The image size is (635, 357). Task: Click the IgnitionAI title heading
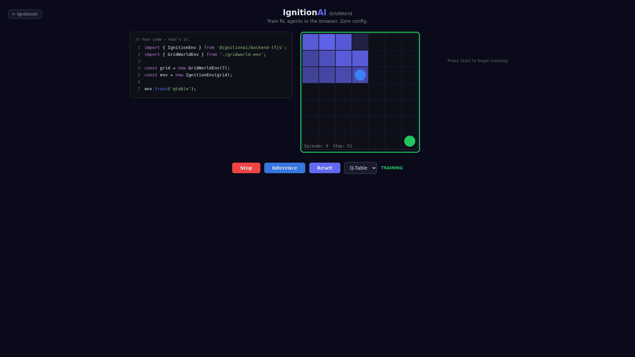click(x=304, y=13)
